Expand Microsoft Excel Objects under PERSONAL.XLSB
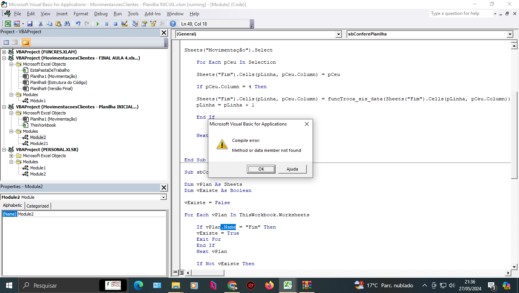The height and width of the screenshot is (293, 519). [11, 156]
